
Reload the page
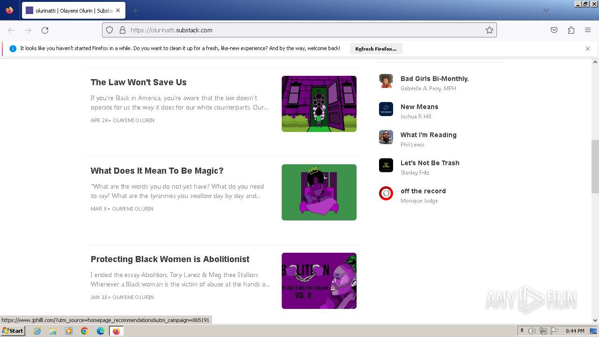click(45, 30)
